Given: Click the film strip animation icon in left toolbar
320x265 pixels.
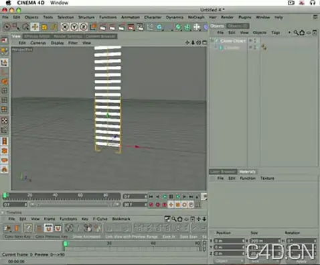Looking at the screenshot, I should point(5,142).
